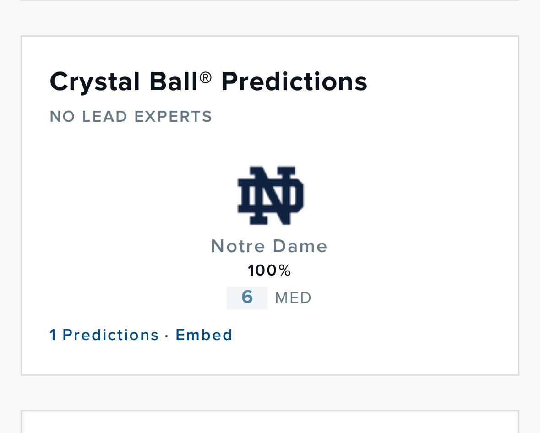The image size is (540, 433).
Task: Click the number 1 in Predictions link
Action: click(x=53, y=335)
